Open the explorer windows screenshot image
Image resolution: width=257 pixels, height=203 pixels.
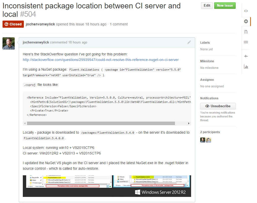pos(107,186)
